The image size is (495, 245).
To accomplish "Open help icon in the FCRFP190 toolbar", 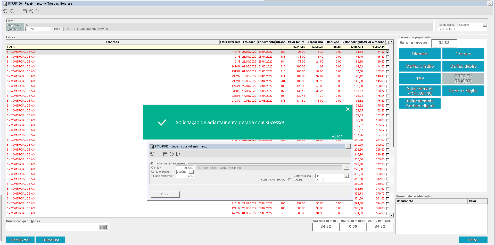I will [x=31, y=11].
